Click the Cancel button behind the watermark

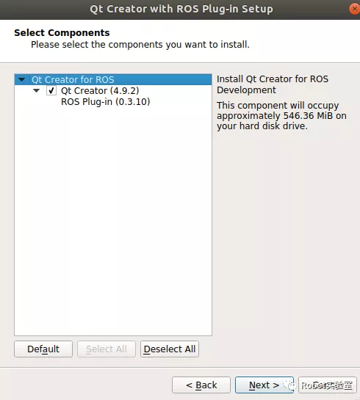click(328, 385)
